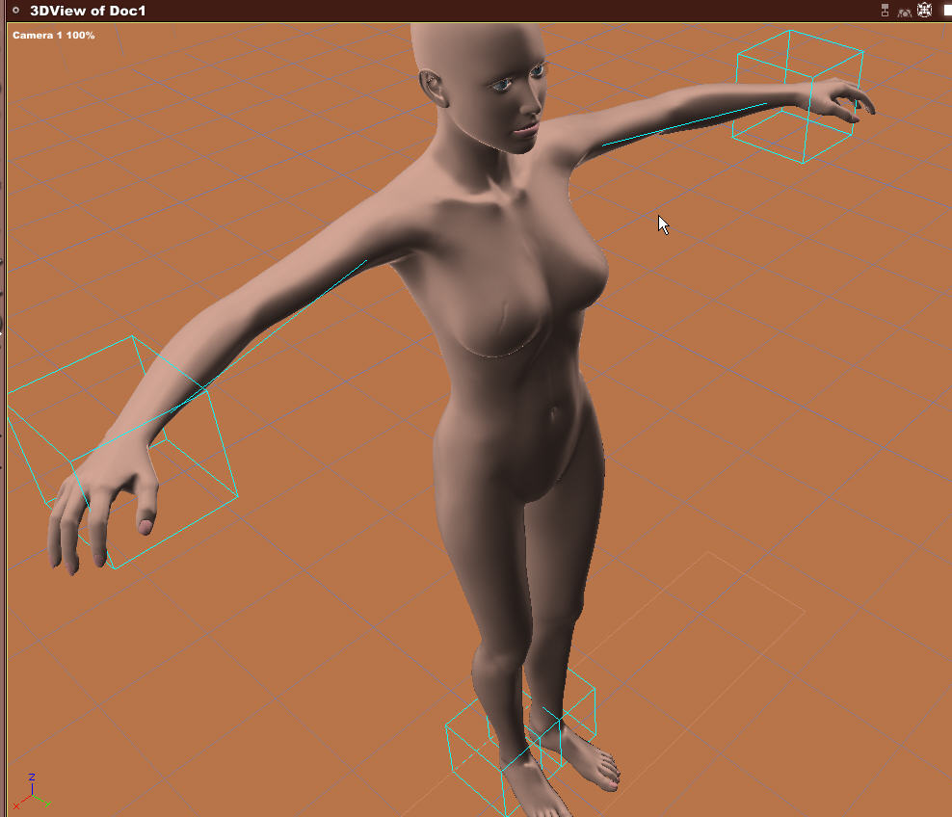Click the red X axis of orientation gizmo
952x817 pixels.
[x=20, y=802]
